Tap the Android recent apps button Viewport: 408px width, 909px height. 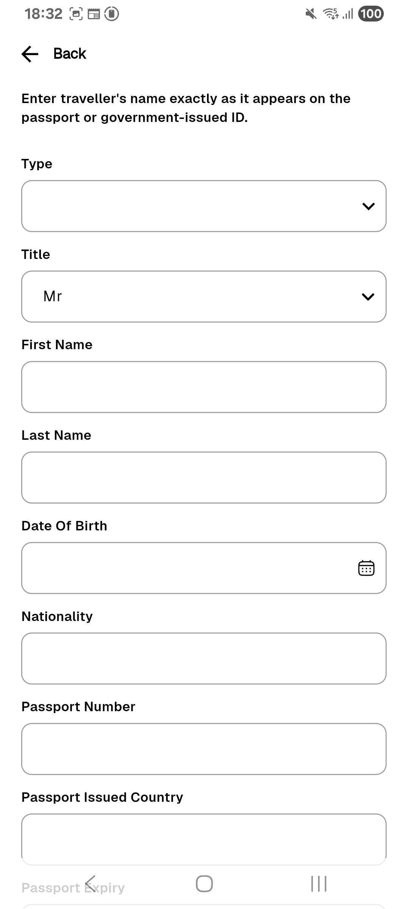(318, 884)
